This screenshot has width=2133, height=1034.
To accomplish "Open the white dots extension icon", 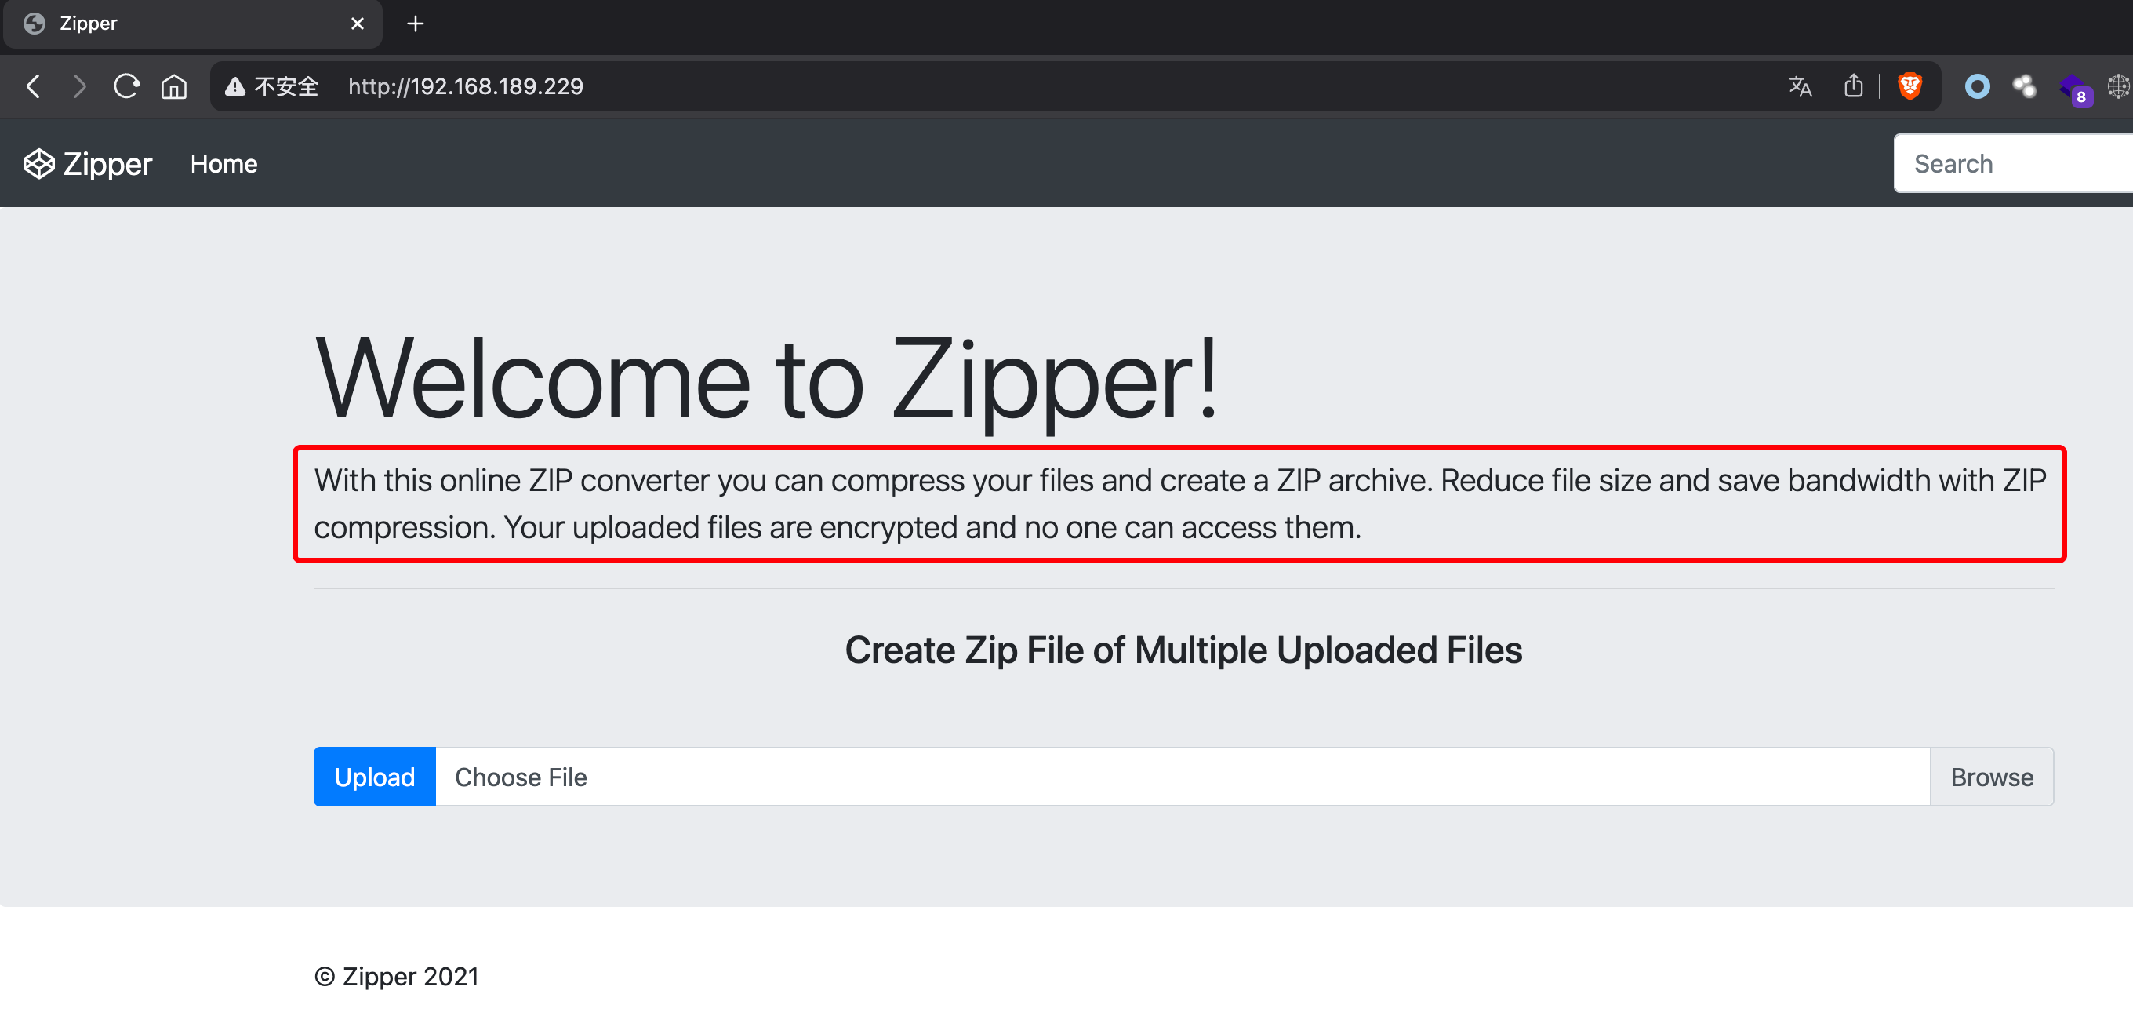I will pyautogui.click(x=2024, y=86).
